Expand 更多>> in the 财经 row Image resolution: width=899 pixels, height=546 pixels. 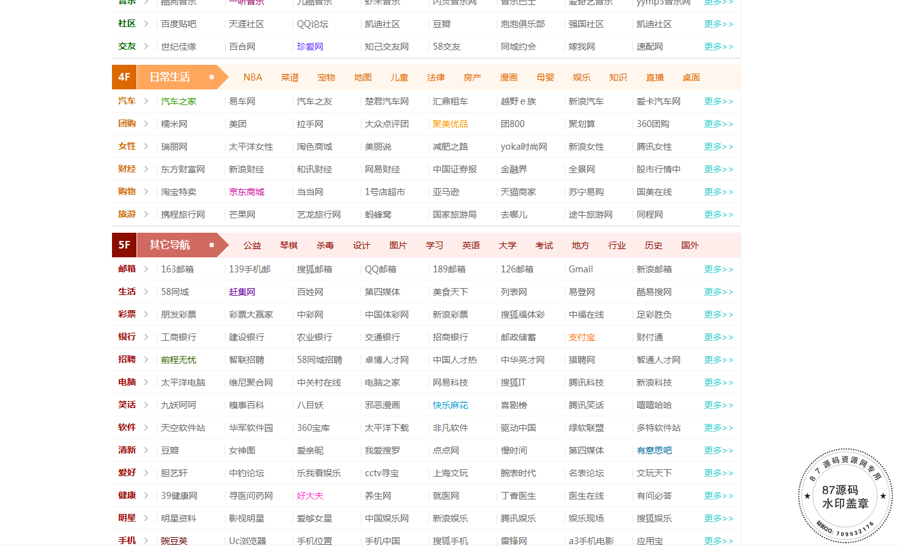(x=718, y=169)
